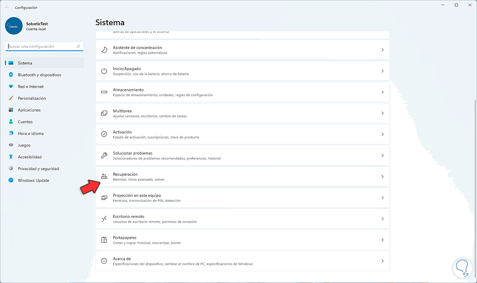The width and height of the screenshot is (477, 283).
Task: Click the Solucionar problemas wrench icon
Action: (104, 155)
